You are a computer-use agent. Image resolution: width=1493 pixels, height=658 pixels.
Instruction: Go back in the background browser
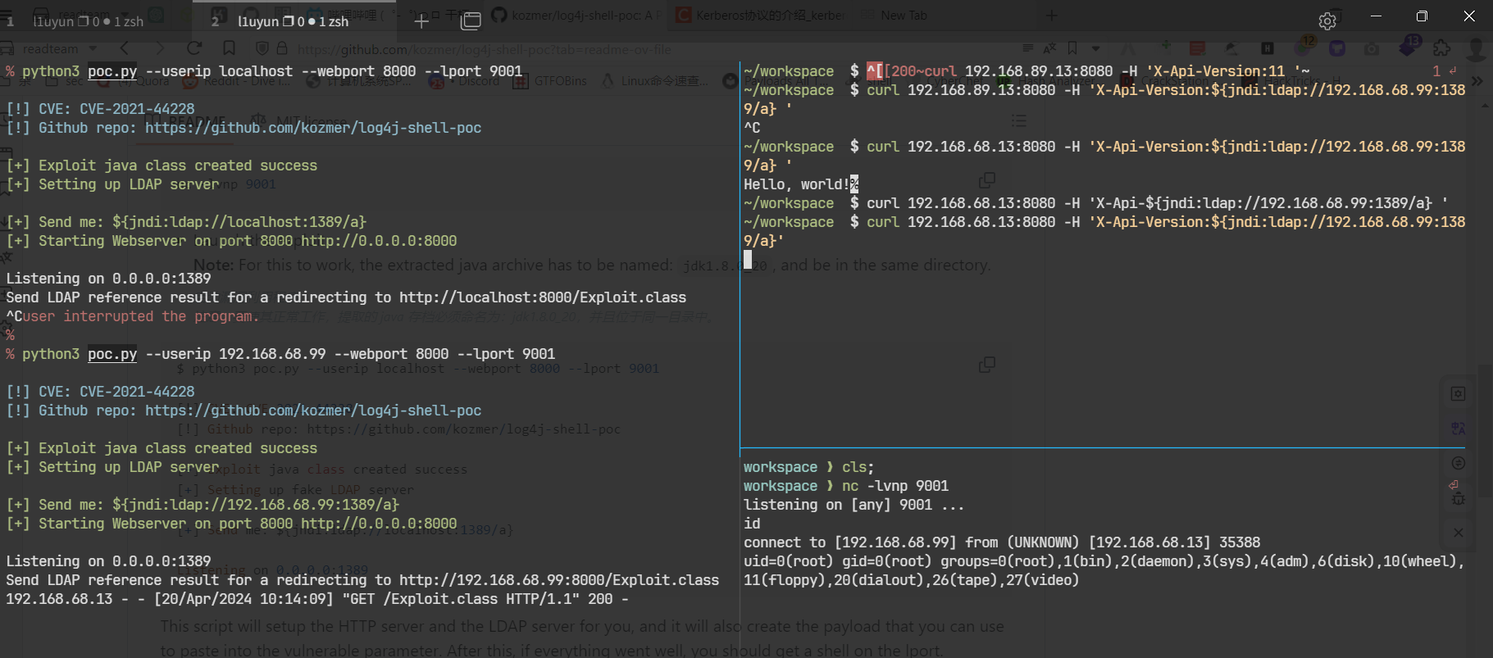pyautogui.click(x=125, y=48)
